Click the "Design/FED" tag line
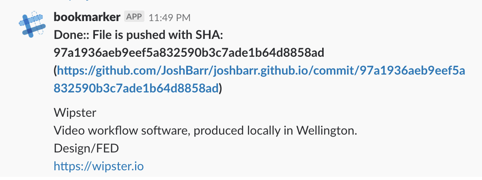The image size is (482, 180). pyautogui.click(x=86, y=148)
